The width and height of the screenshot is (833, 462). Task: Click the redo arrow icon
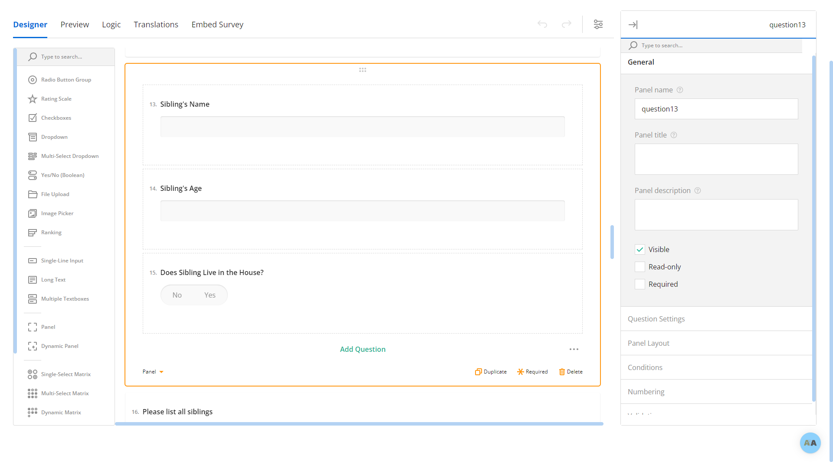[567, 24]
